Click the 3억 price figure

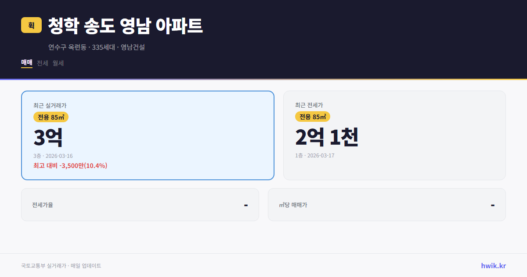pyautogui.click(x=47, y=137)
